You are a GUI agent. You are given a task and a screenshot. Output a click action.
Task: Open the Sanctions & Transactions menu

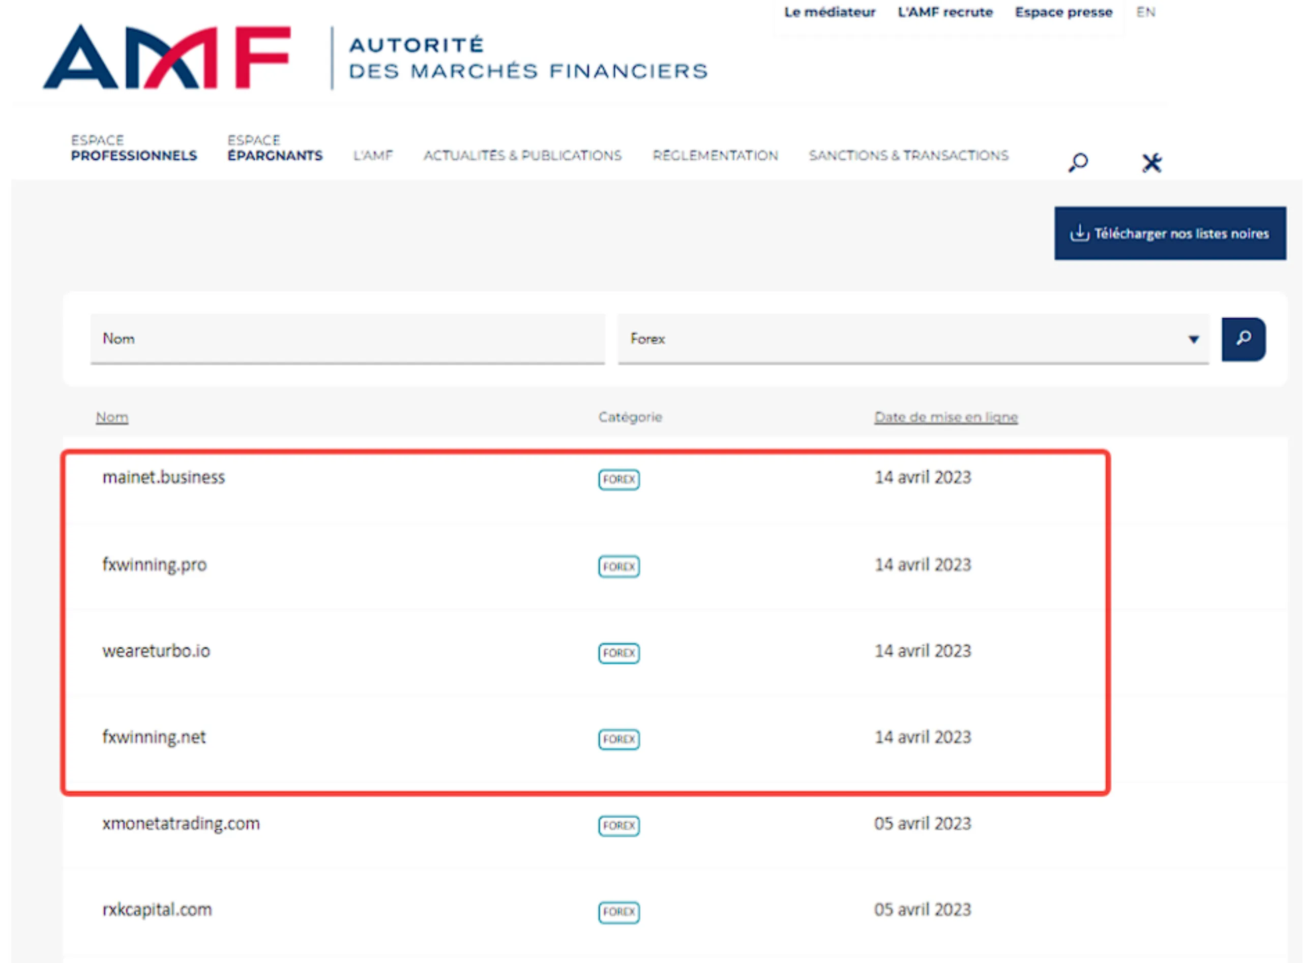click(908, 156)
